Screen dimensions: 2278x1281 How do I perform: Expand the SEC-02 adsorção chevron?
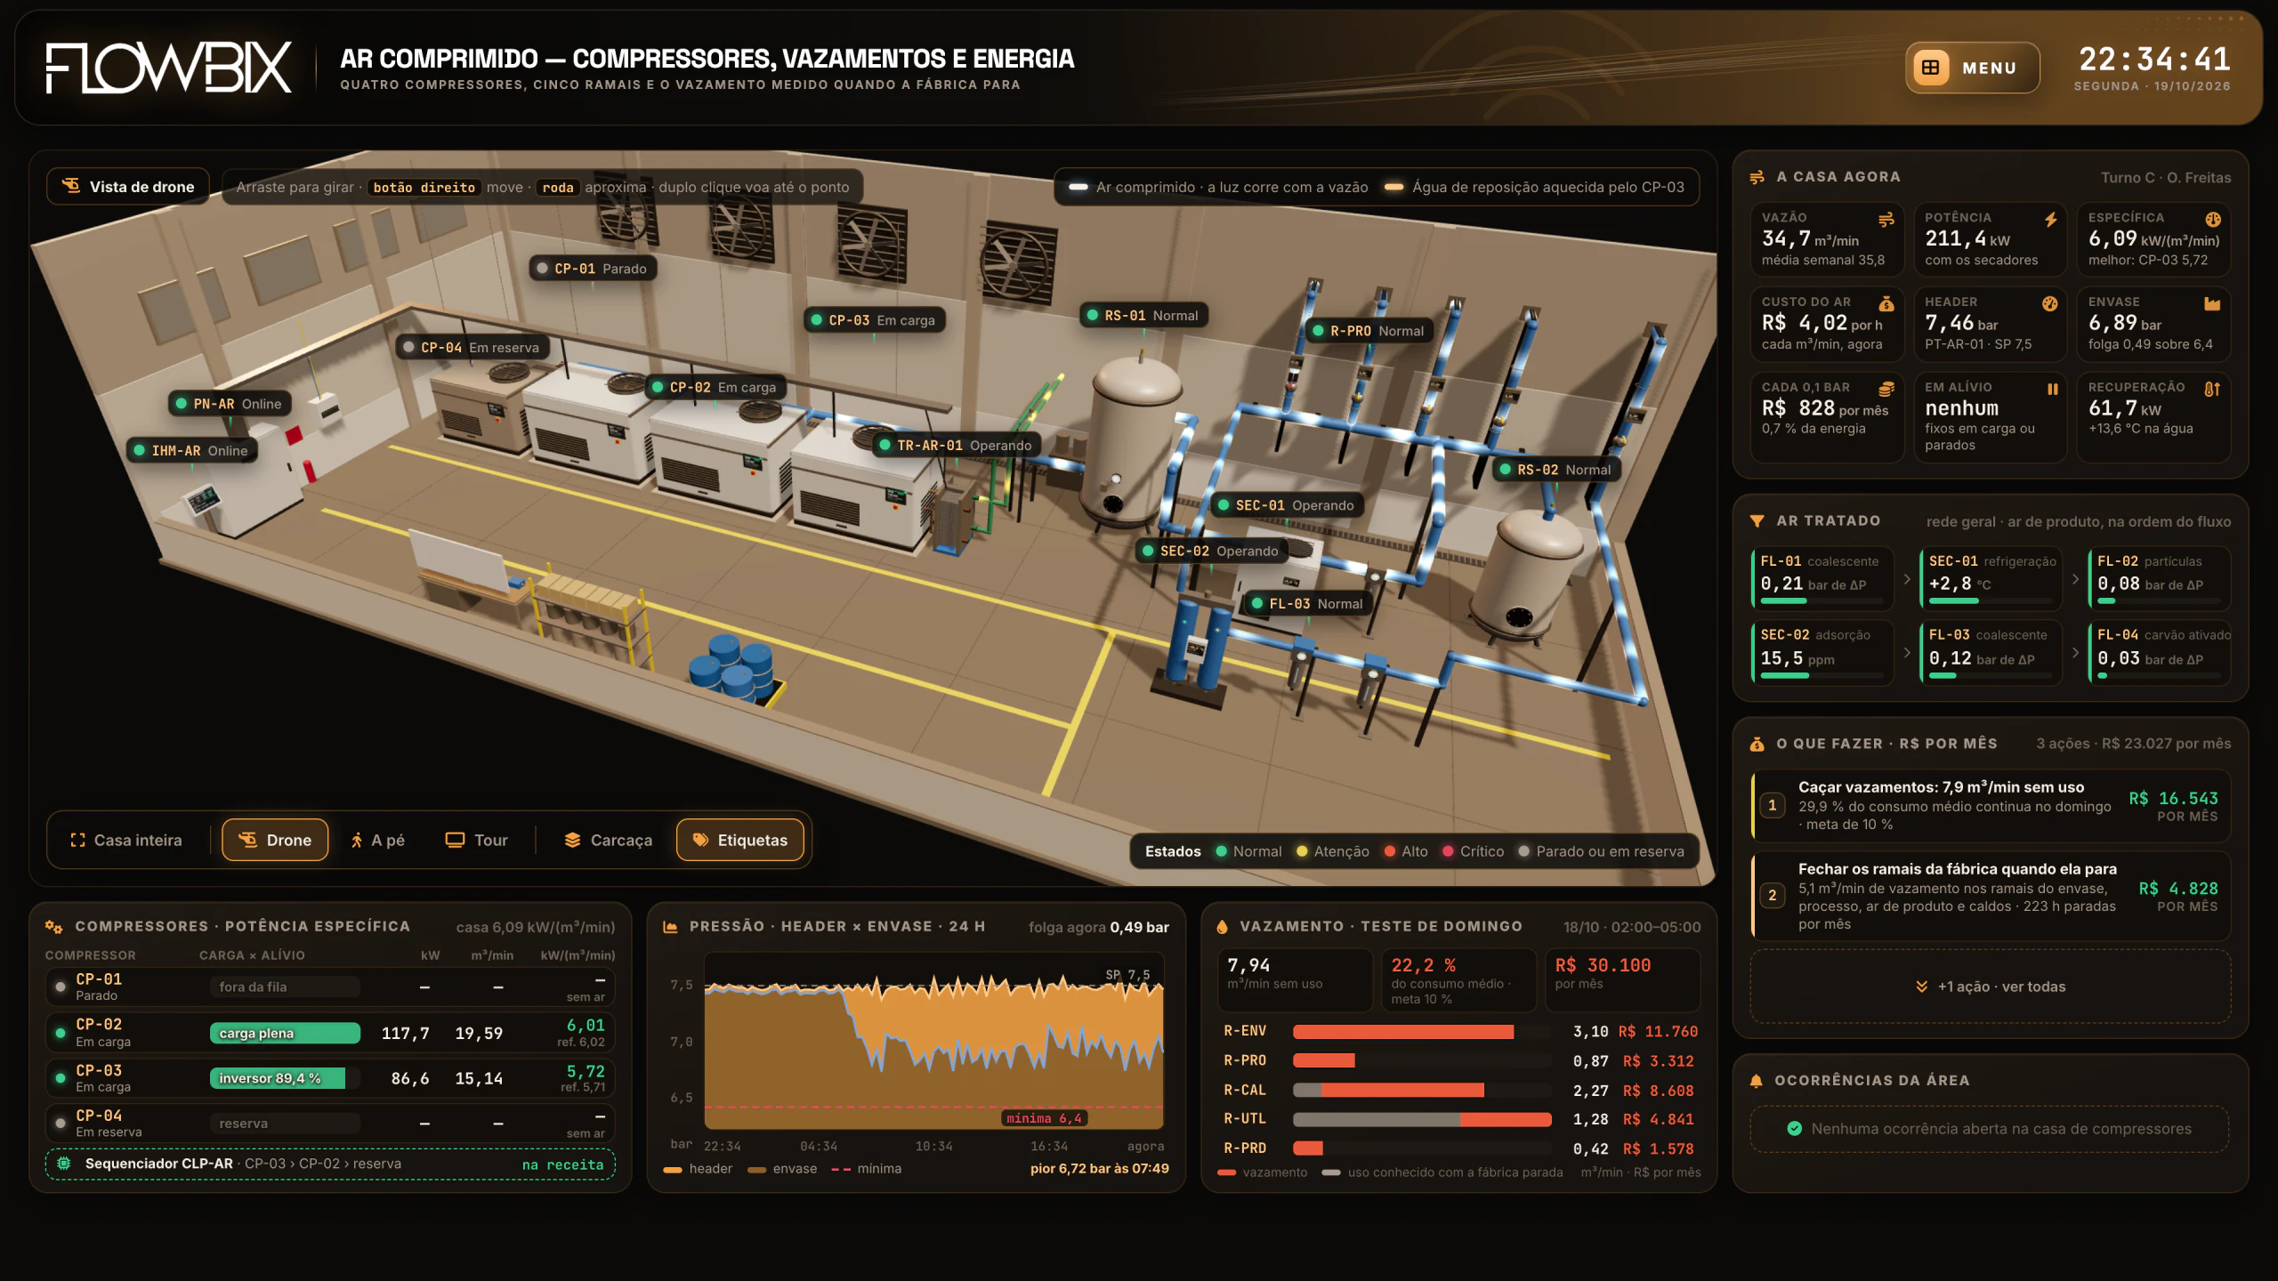[1907, 653]
